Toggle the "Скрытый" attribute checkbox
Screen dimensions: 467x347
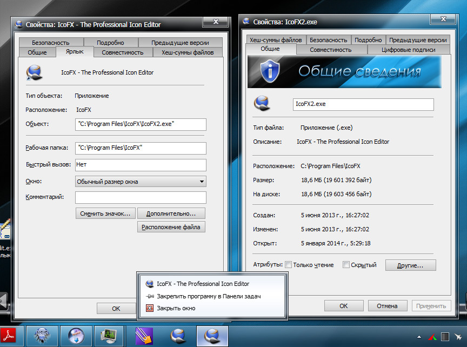[x=346, y=265]
